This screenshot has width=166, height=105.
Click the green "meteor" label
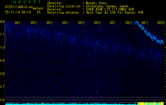[38, 8]
